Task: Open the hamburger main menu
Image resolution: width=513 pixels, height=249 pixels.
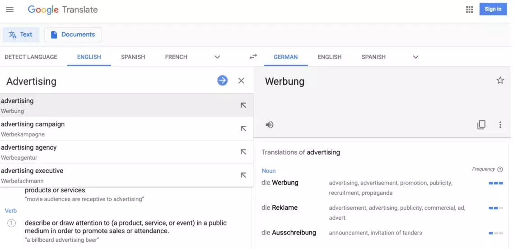Action: click(9, 9)
